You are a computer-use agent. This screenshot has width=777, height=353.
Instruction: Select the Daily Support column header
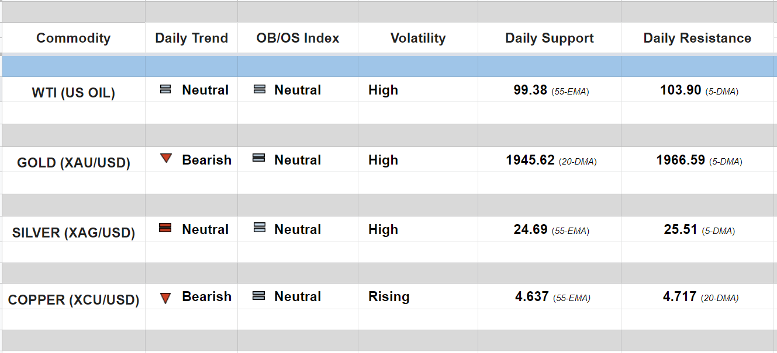(549, 39)
